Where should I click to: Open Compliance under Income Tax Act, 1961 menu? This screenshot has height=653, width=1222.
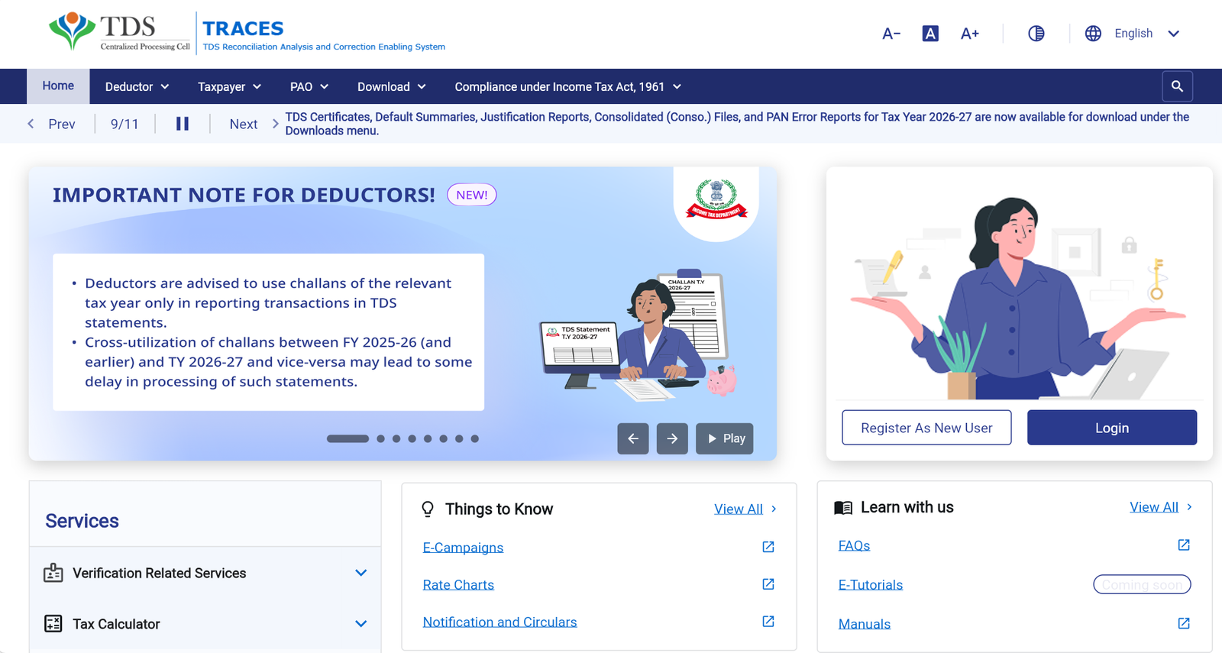[567, 87]
